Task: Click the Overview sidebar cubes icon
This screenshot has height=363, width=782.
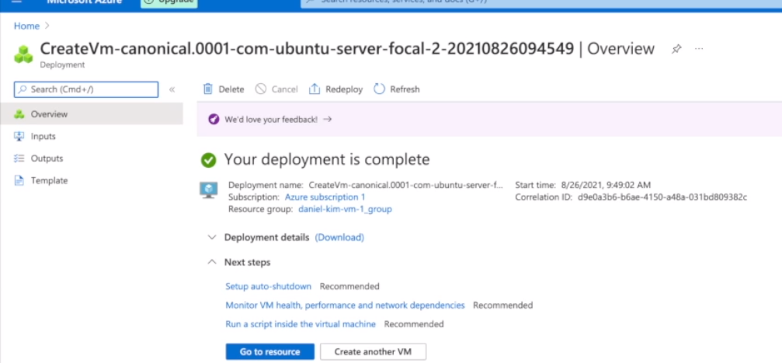Action: (19, 114)
